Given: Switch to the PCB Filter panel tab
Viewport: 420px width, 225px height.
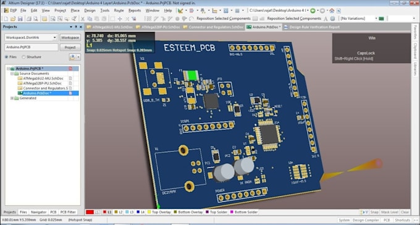Looking at the screenshot, I should (68, 212).
